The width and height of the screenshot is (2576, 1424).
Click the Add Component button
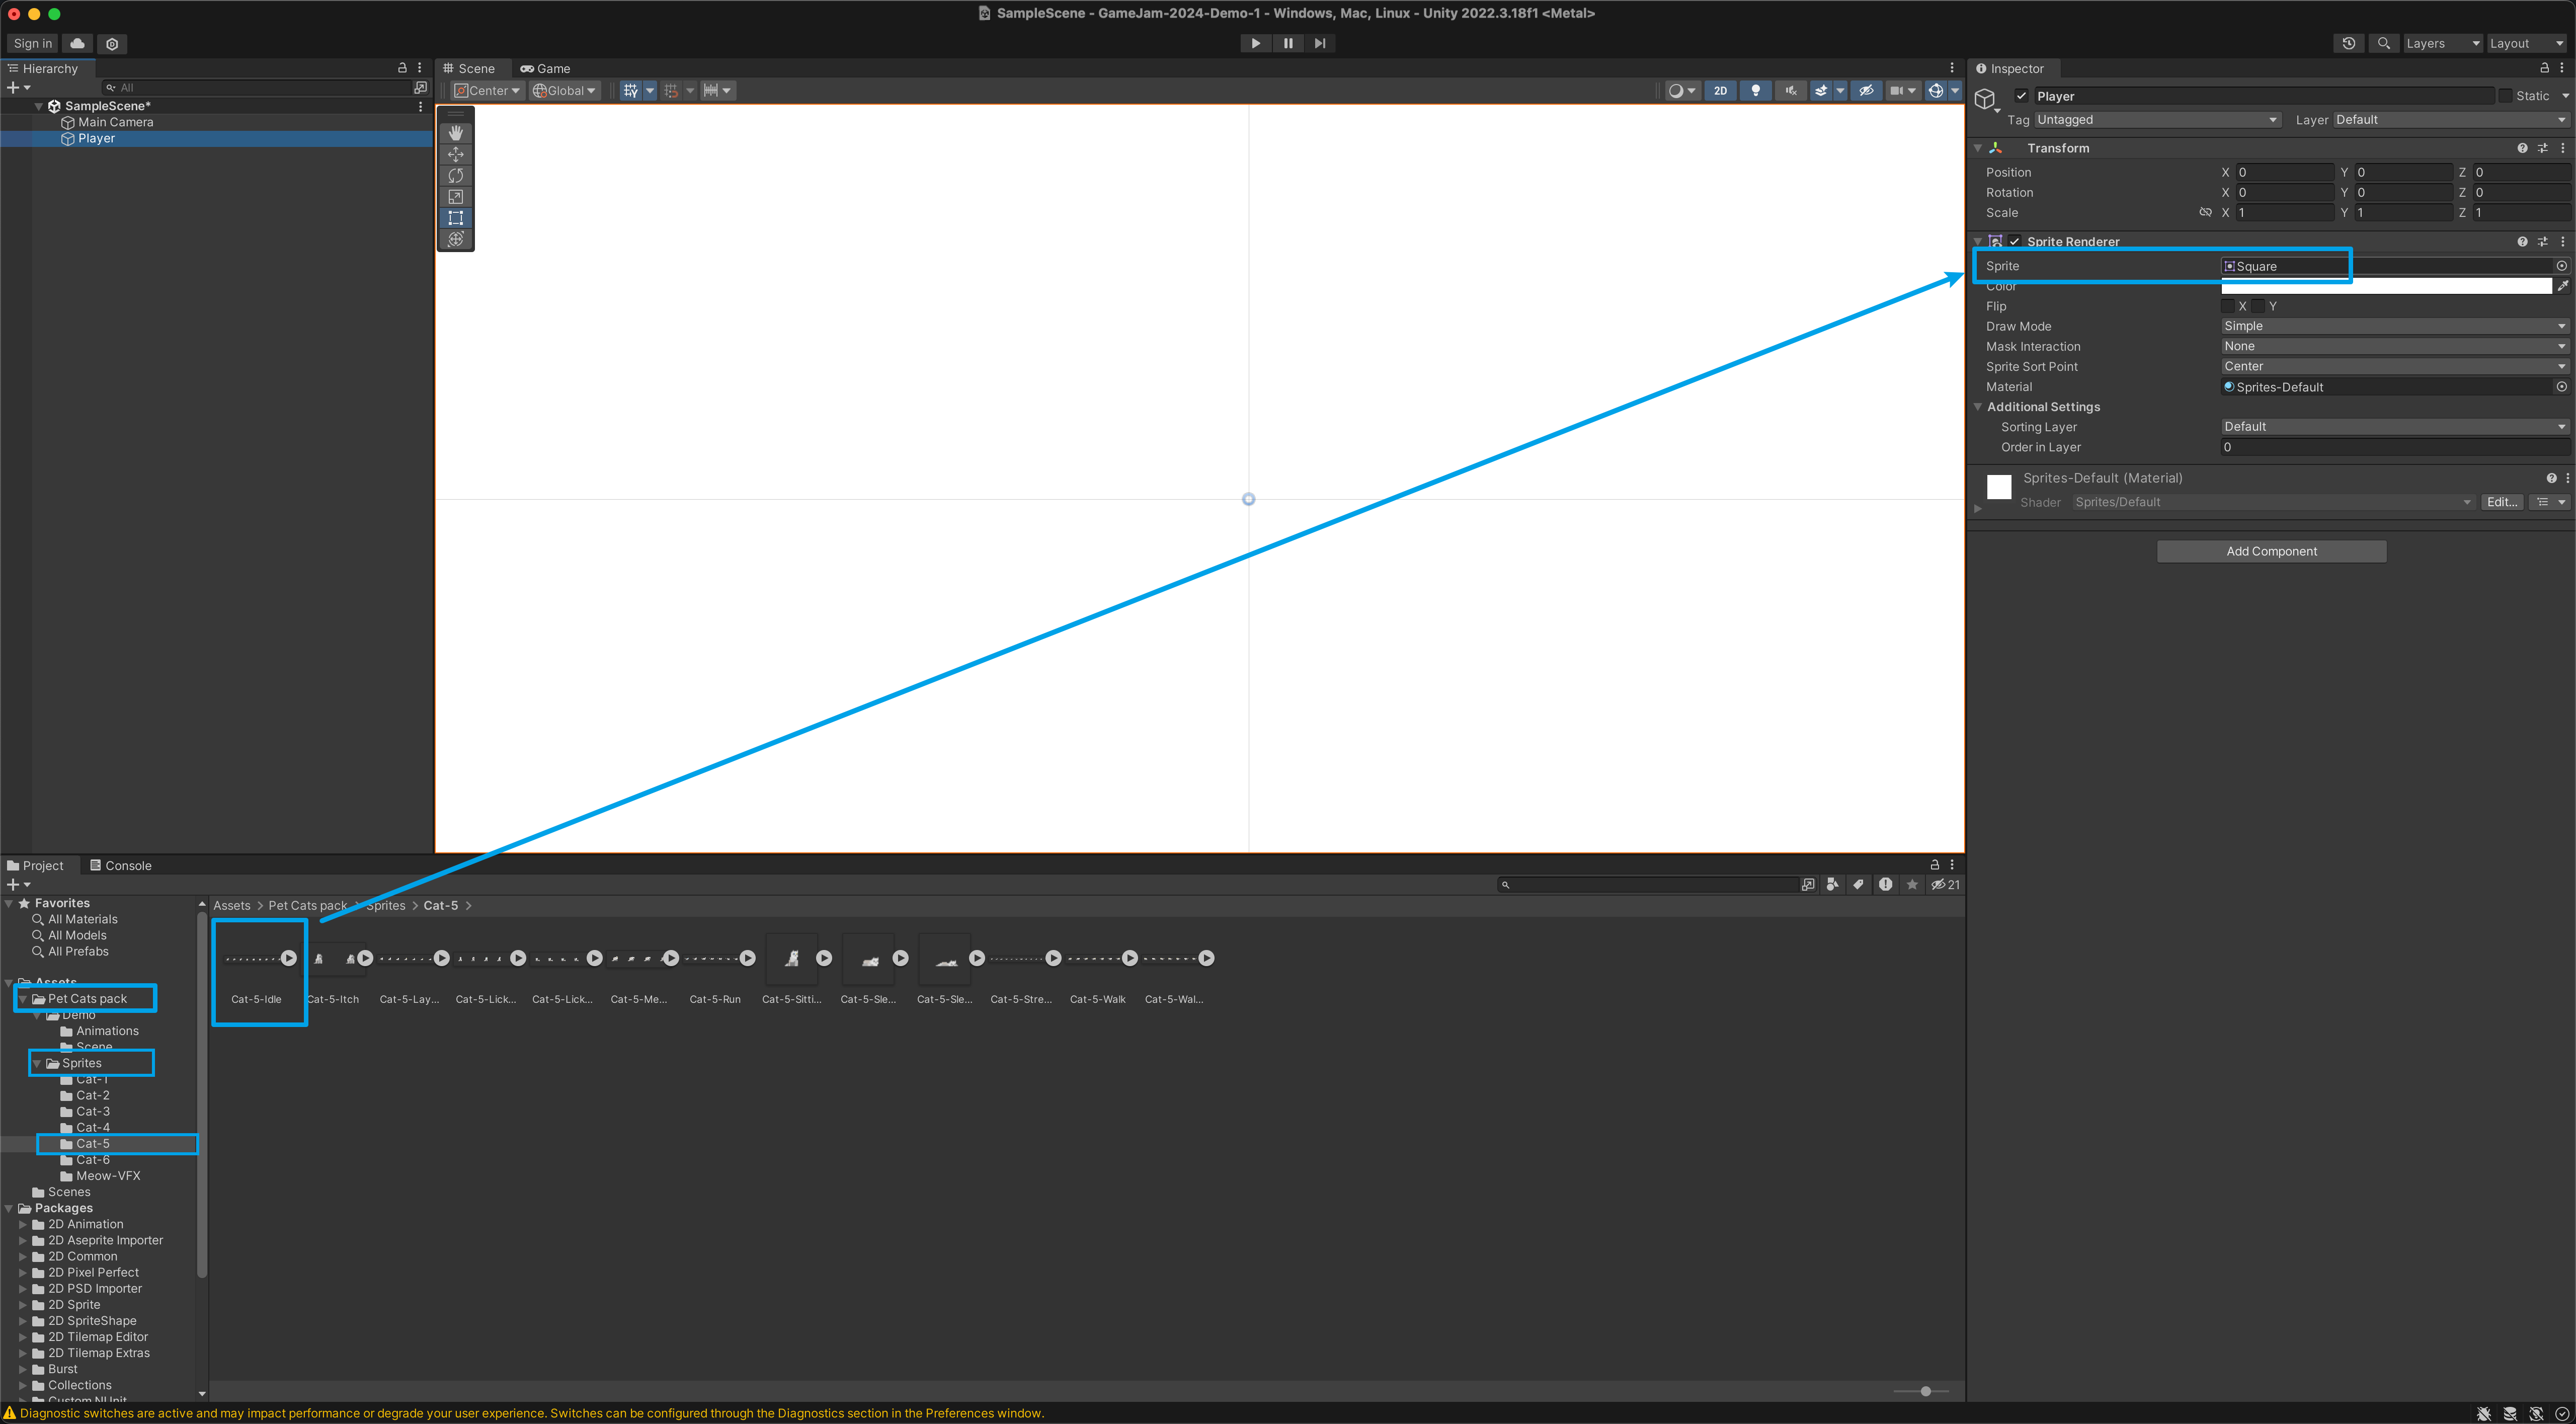click(x=2271, y=552)
